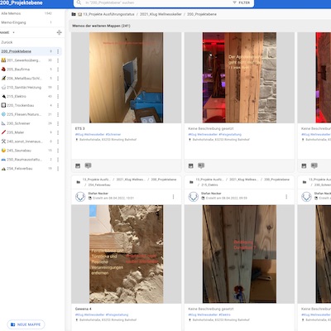Click #Felsgestaltung tag on Gewerk 4 card
Viewport: 331px width, 331px height.
point(118,314)
